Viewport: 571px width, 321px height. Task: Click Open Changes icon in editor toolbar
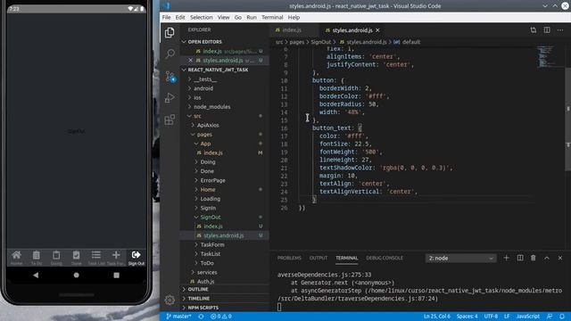pos(534,30)
